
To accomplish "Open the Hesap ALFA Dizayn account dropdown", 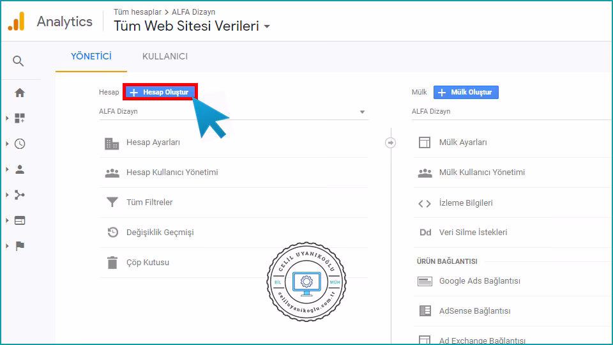I will click(234, 111).
